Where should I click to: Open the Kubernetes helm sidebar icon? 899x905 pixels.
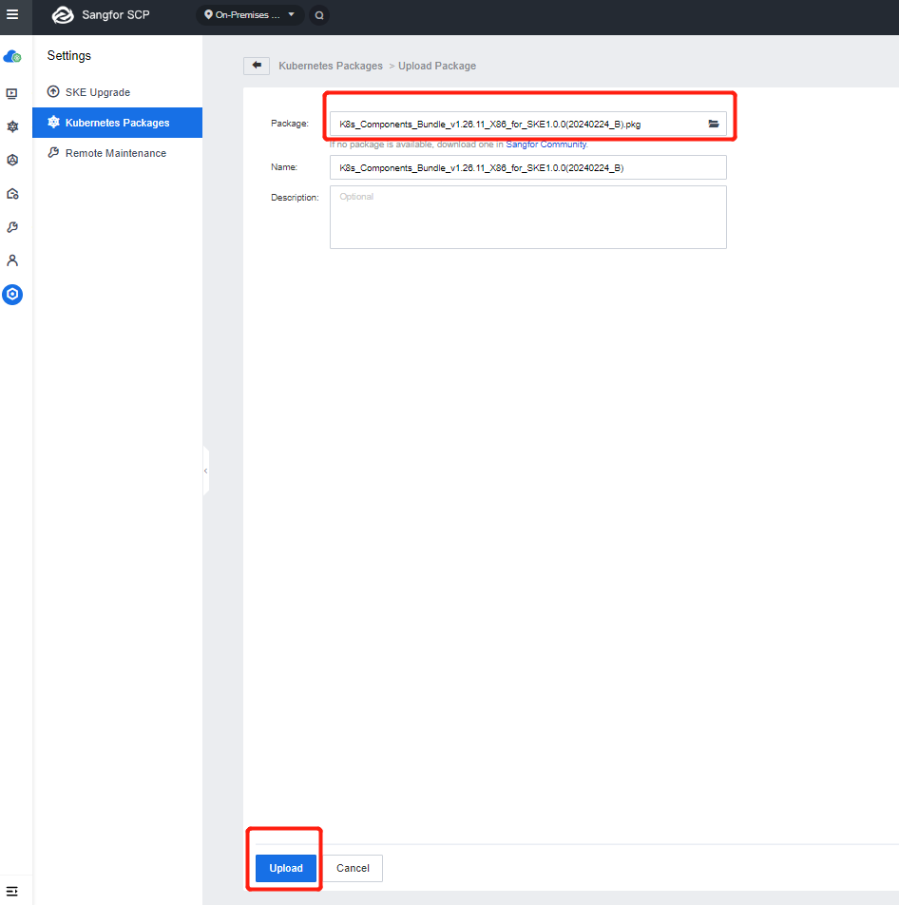coord(12,126)
